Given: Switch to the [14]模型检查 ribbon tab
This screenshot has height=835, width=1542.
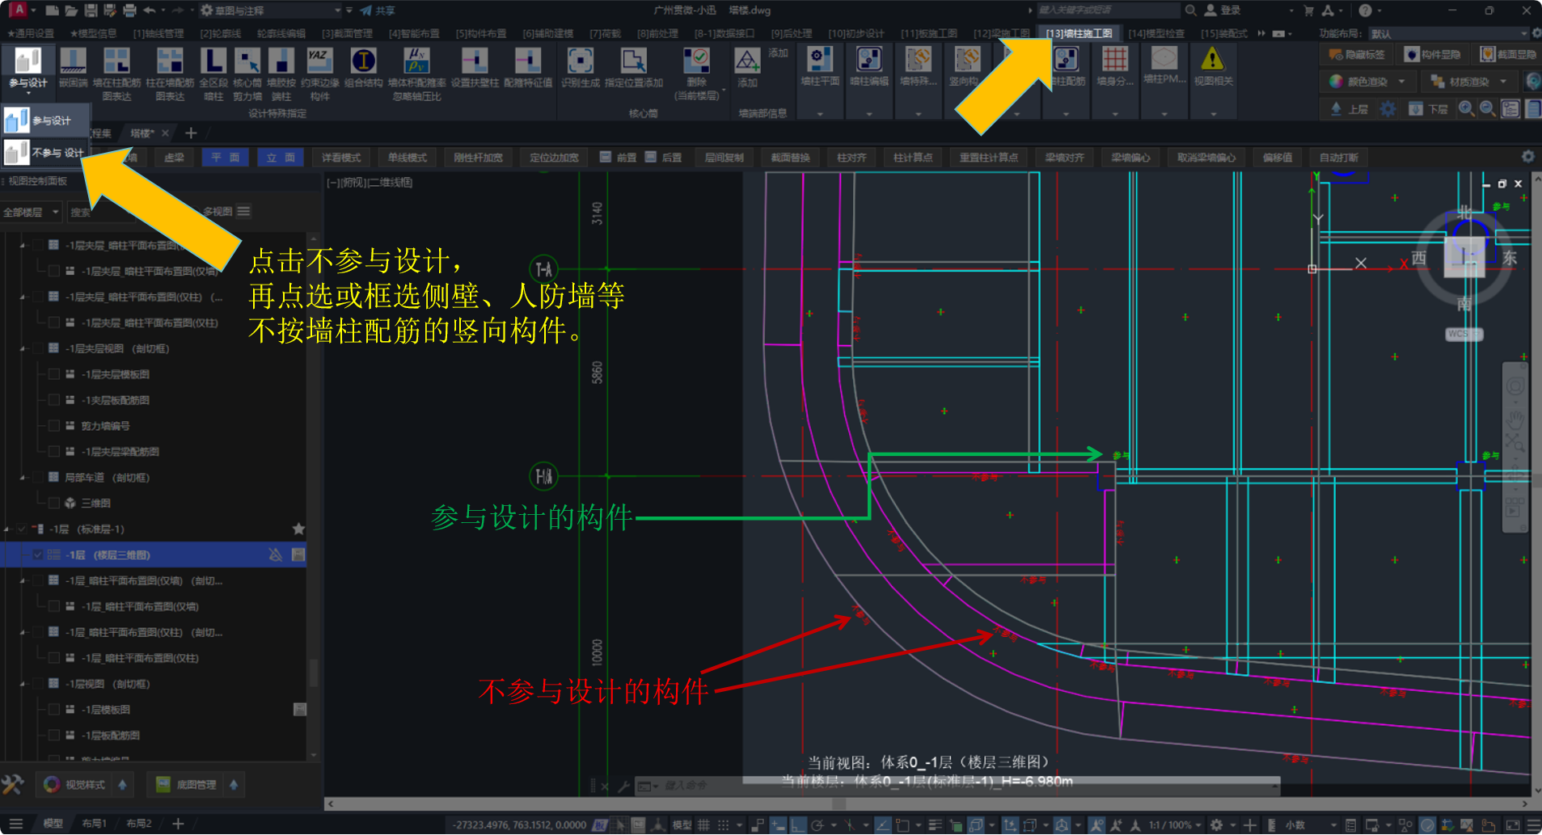Looking at the screenshot, I should pos(1156,33).
